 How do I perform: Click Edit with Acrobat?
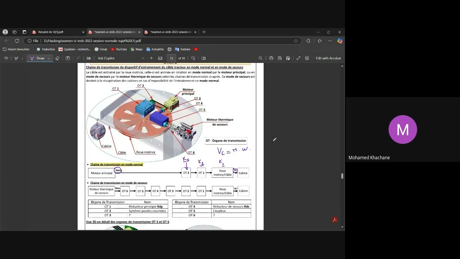click(328, 58)
